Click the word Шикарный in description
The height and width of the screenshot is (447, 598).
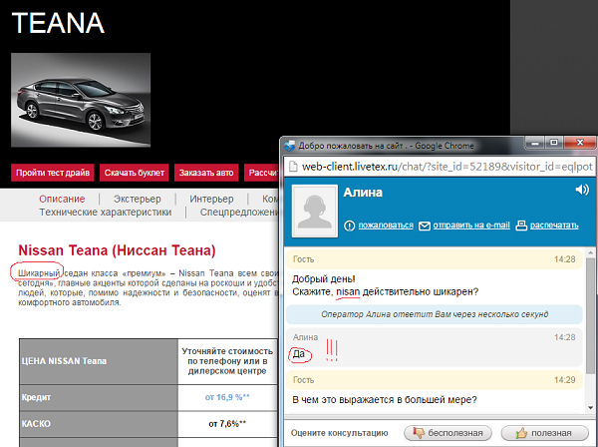coord(39,273)
